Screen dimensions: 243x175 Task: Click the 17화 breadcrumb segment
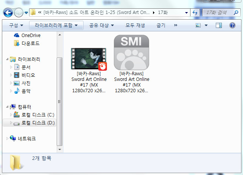pyautogui.click(x=163, y=12)
